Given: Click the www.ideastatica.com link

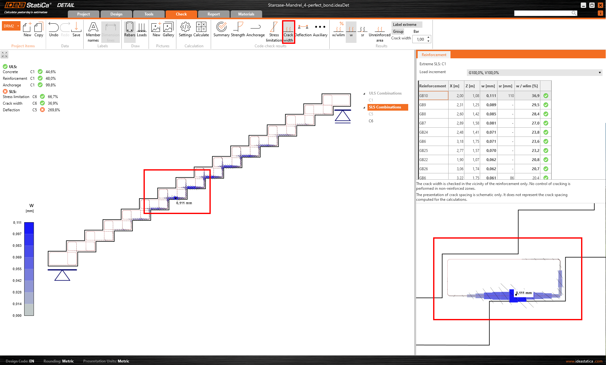Looking at the screenshot, I should pos(584,361).
